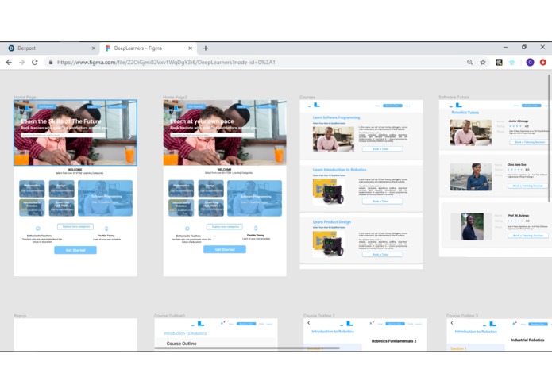Click Junior Ademuga's tutor photo

click(471, 133)
